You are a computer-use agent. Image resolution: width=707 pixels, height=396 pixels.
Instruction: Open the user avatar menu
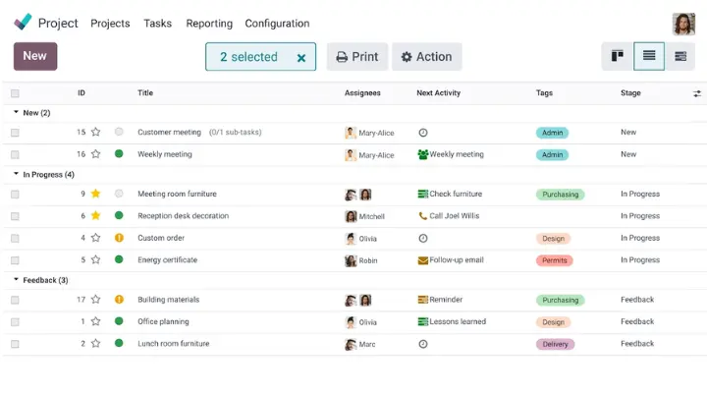click(x=683, y=24)
